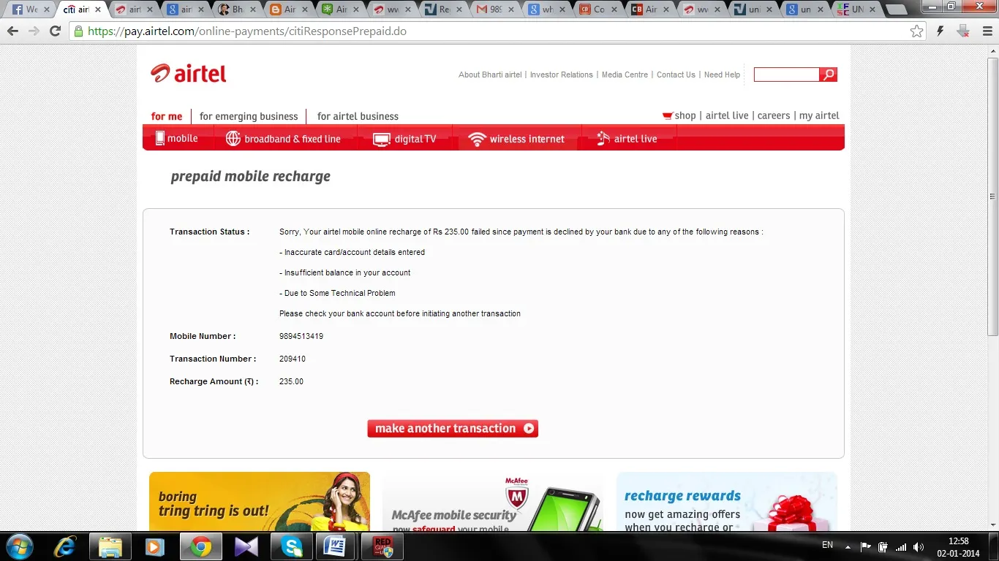
Task: Click 'prepaid mobile recharge' heading
Action: point(251,176)
